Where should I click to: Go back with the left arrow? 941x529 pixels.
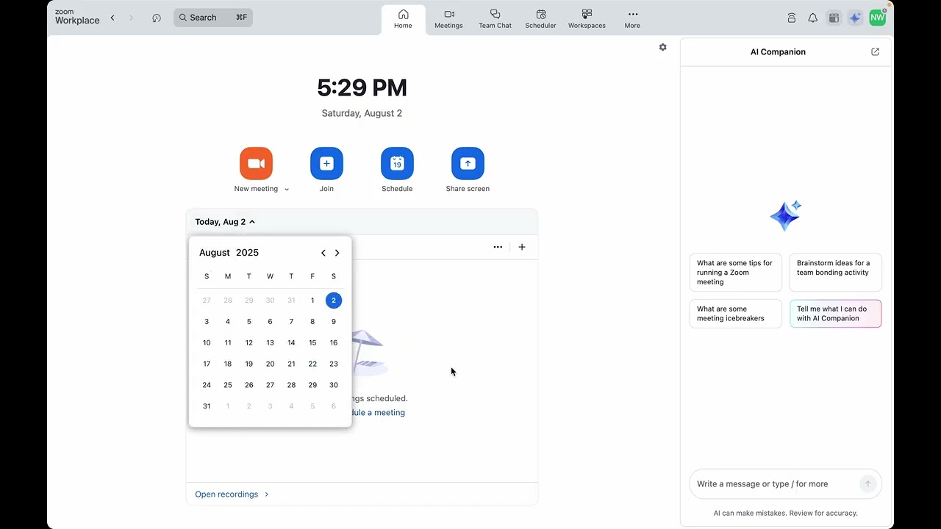click(112, 18)
